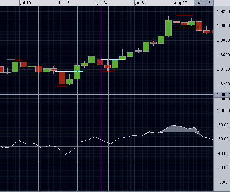The height and width of the screenshot is (192, 230).
Task: Select the Jul 10 date header
Action: point(26,3)
